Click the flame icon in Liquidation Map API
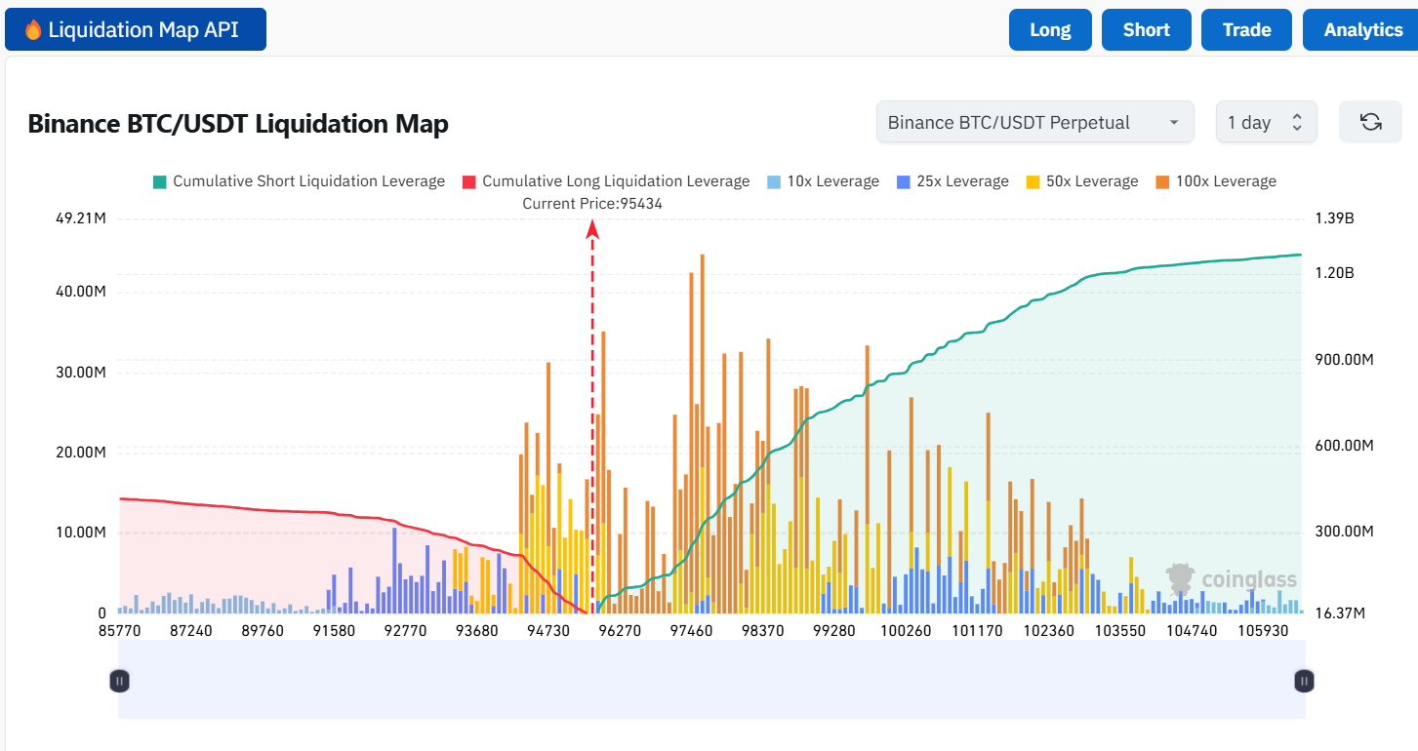Image resolution: width=1418 pixels, height=751 pixels. point(33,30)
